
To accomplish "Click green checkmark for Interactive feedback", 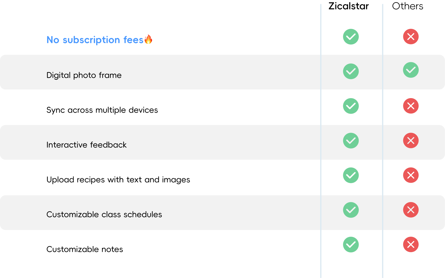I will (351, 141).
